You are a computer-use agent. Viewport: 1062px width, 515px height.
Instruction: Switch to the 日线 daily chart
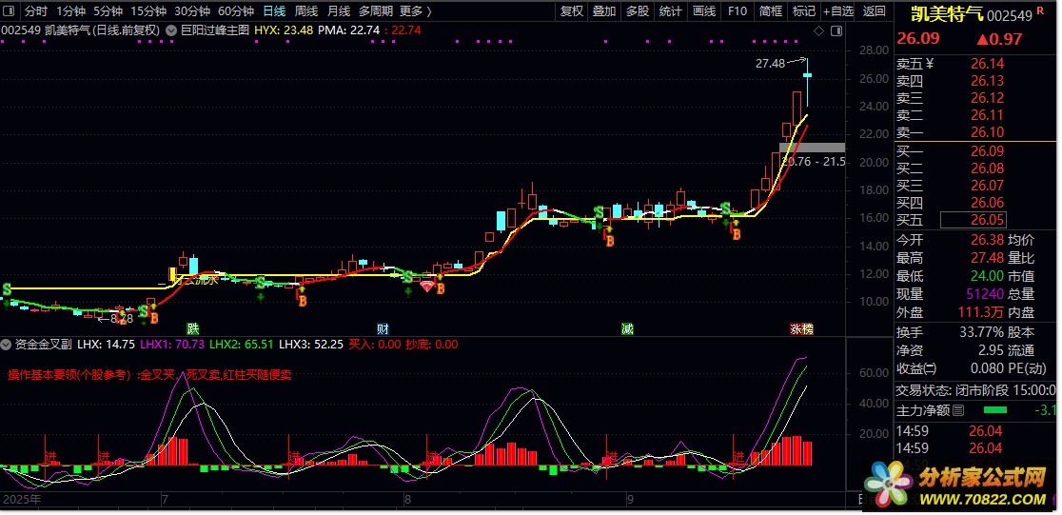tap(274, 10)
